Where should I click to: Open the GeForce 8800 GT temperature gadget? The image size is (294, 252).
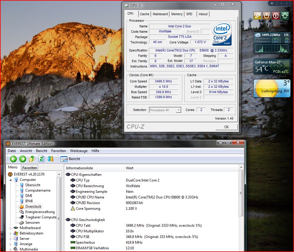pos(272,67)
